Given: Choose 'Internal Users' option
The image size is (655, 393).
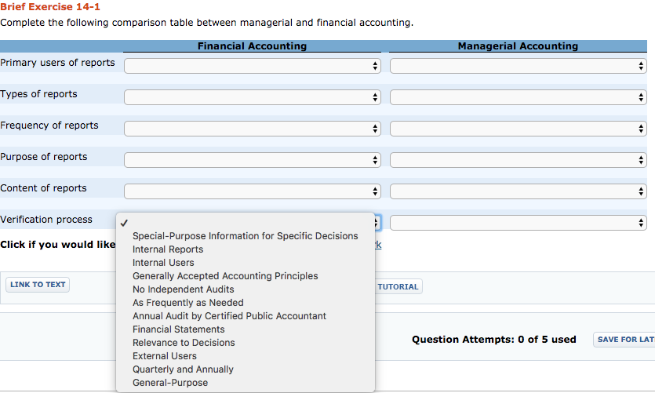Looking at the screenshot, I should tap(163, 263).
